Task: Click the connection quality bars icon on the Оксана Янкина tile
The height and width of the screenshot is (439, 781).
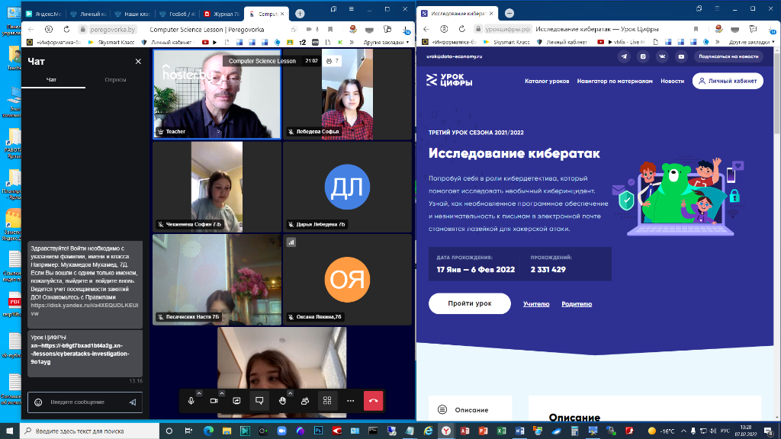Action: (291, 242)
